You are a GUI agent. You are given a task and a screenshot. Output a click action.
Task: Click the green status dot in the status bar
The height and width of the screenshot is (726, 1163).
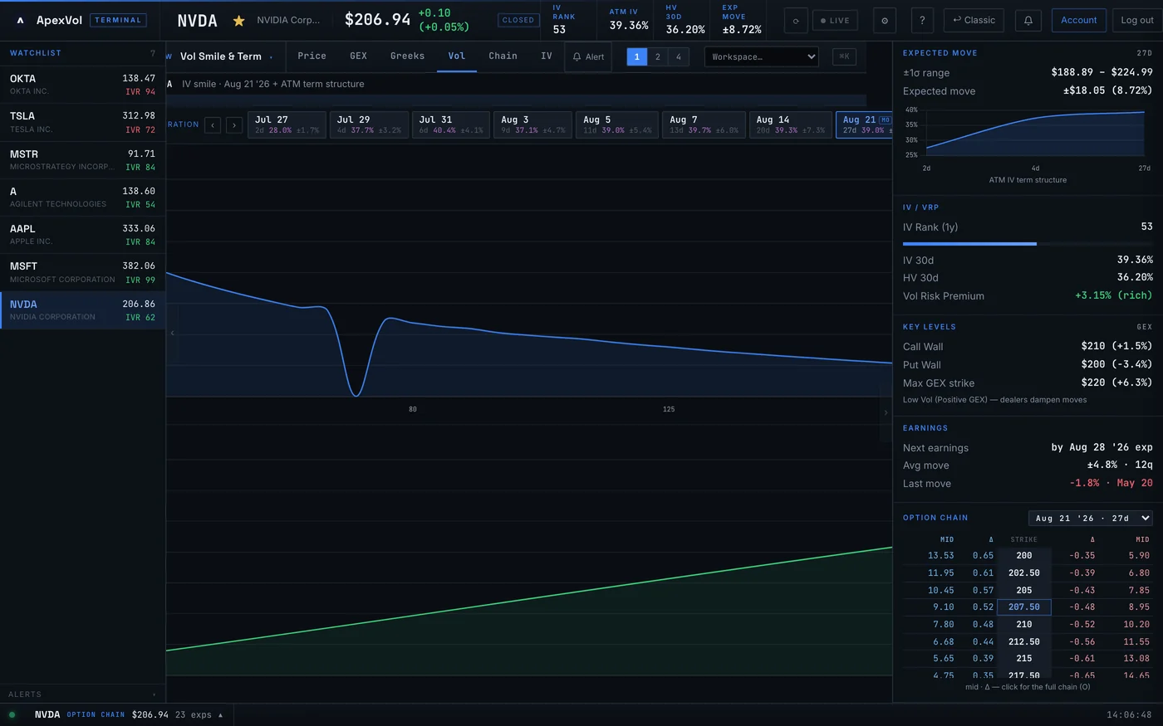12,714
